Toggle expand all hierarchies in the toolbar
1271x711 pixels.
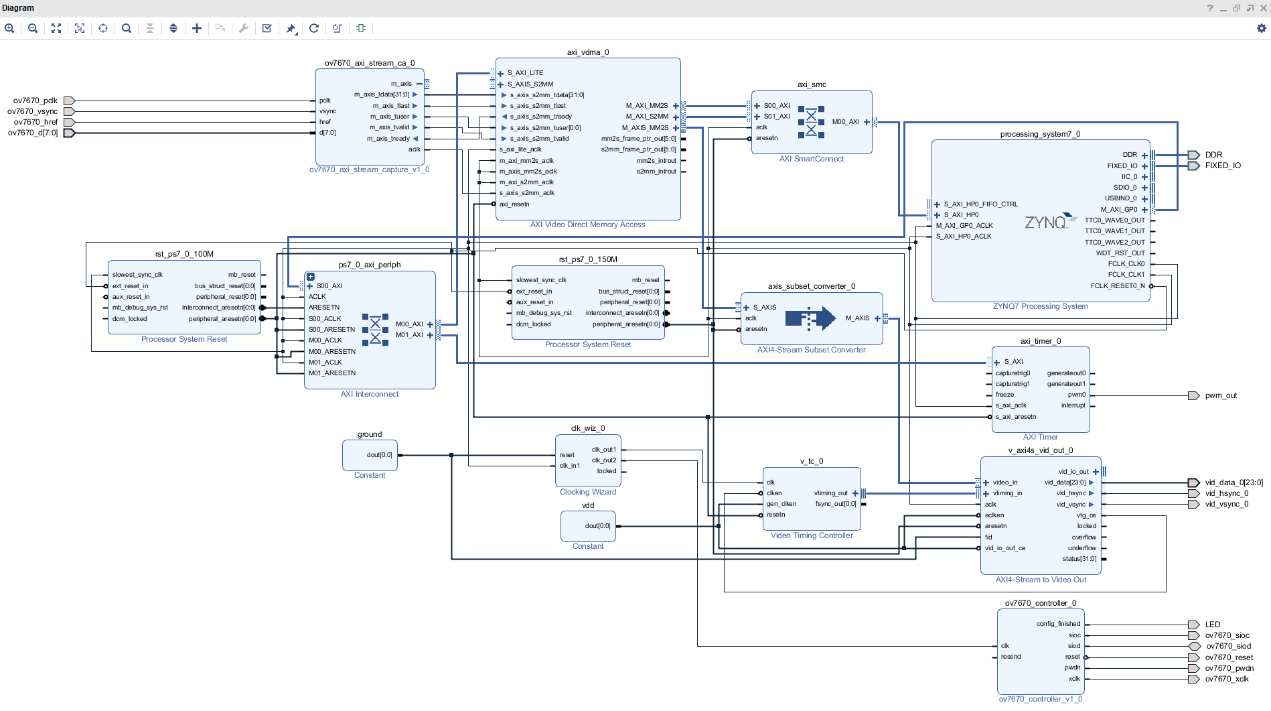[x=173, y=28]
